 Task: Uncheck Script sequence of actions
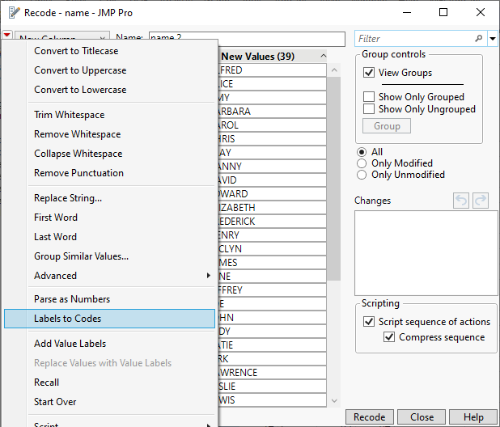[x=369, y=322]
